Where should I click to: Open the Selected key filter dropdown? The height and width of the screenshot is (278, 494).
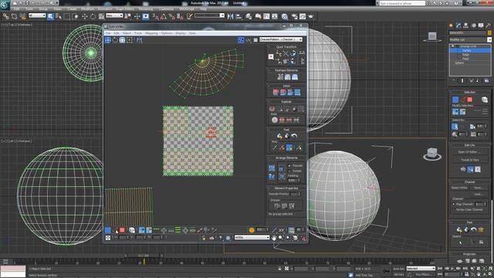click(x=421, y=269)
